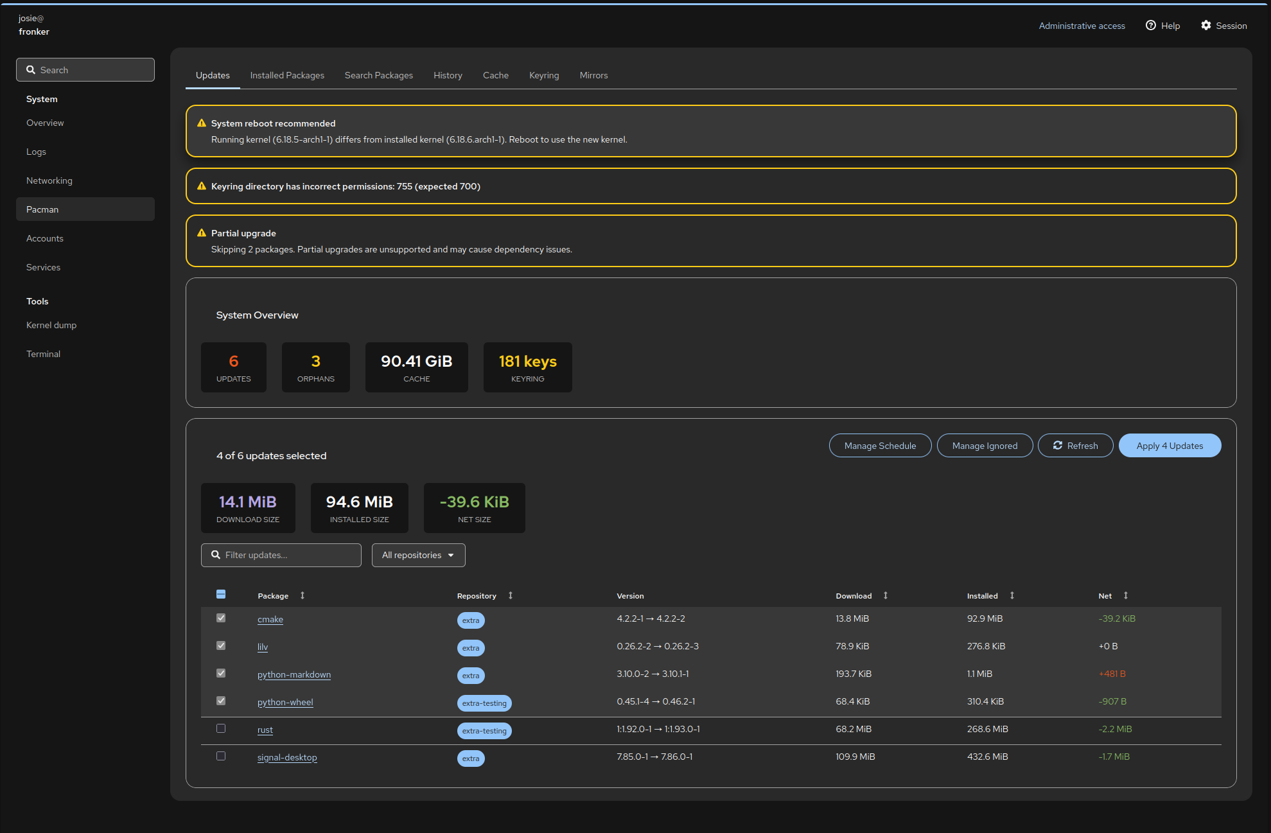Sort by Net size arrows icon
This screenshot has width=1271, height=833.
coord(1125,596)
